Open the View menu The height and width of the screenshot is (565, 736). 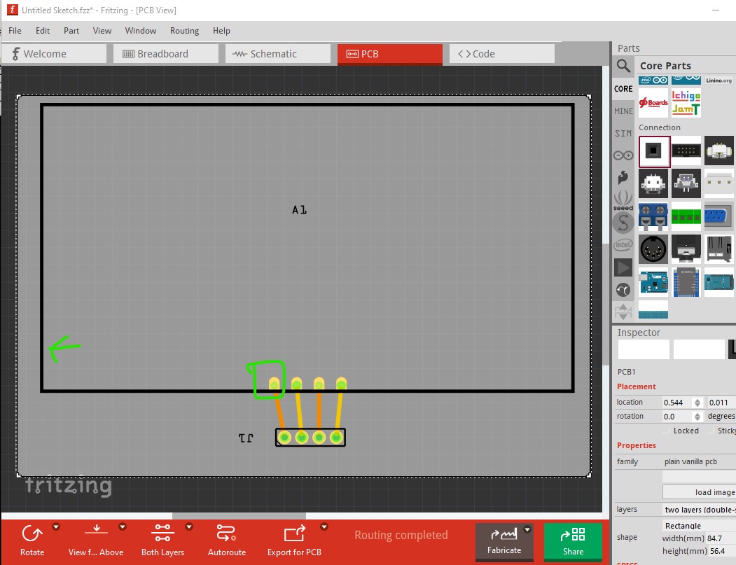(102, 31)
